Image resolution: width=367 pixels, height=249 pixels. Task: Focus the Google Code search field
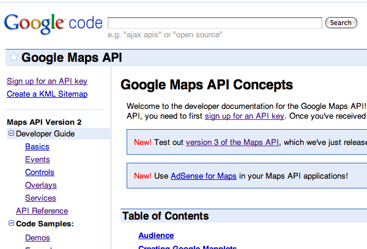pos(215,23)
